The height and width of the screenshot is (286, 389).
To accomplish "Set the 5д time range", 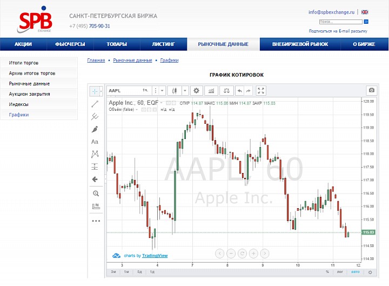I will (x=139, y=272).
